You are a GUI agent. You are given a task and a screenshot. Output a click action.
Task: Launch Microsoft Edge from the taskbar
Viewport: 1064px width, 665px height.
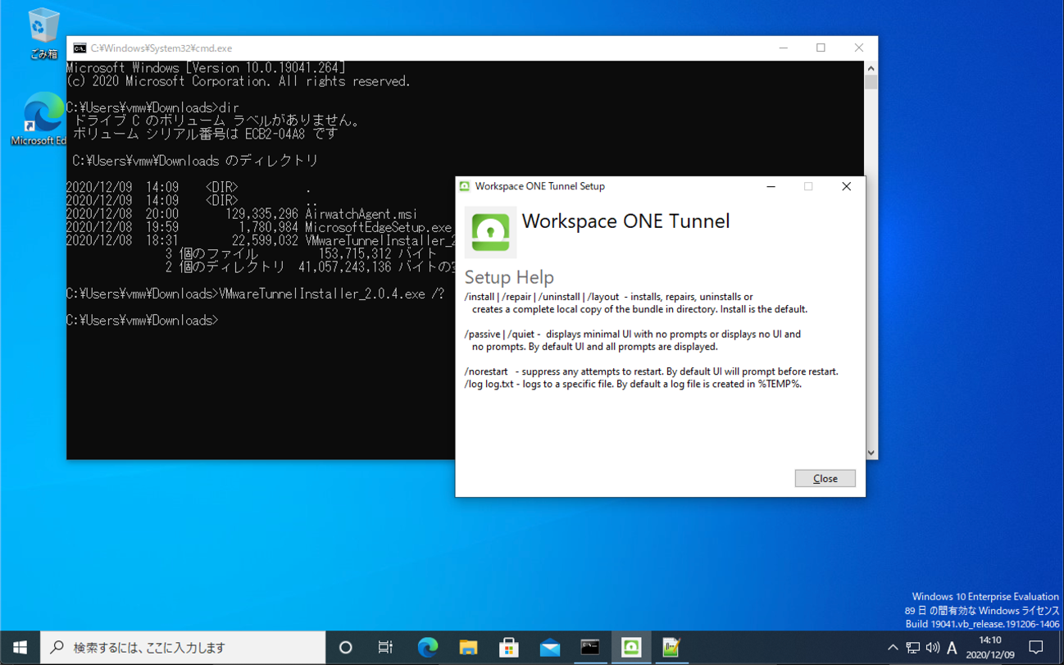427,647
